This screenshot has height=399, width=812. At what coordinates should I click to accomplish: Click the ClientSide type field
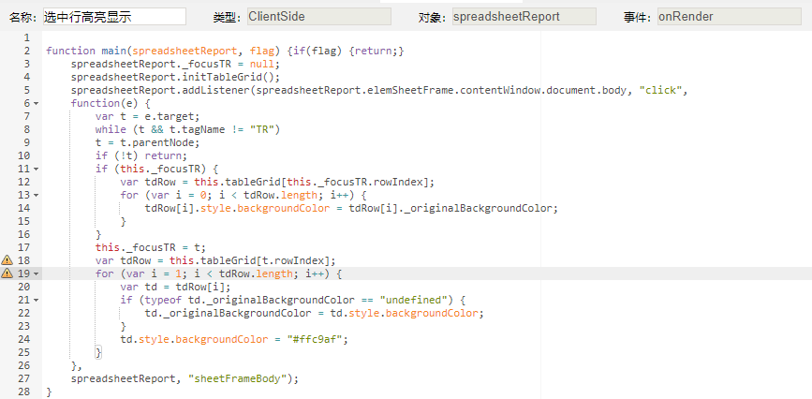pos(319,17)
